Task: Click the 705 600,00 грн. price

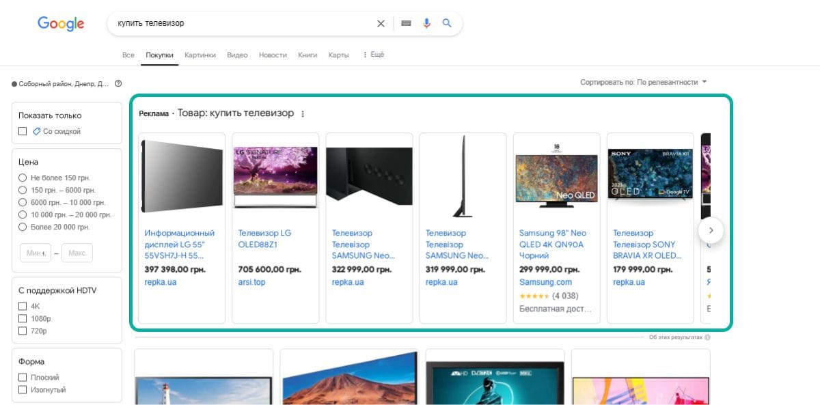Action: coord(269,270)
